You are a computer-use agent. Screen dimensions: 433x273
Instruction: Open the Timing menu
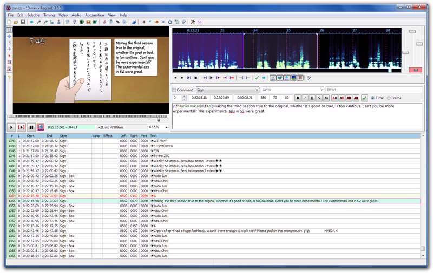pos(49,15)
